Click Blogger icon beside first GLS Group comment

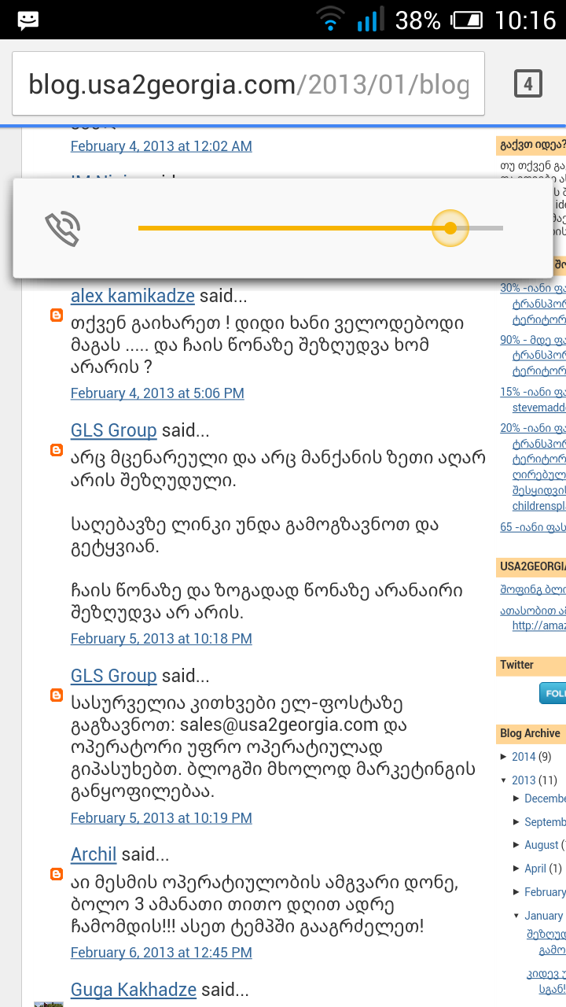(x=57, y=450)
